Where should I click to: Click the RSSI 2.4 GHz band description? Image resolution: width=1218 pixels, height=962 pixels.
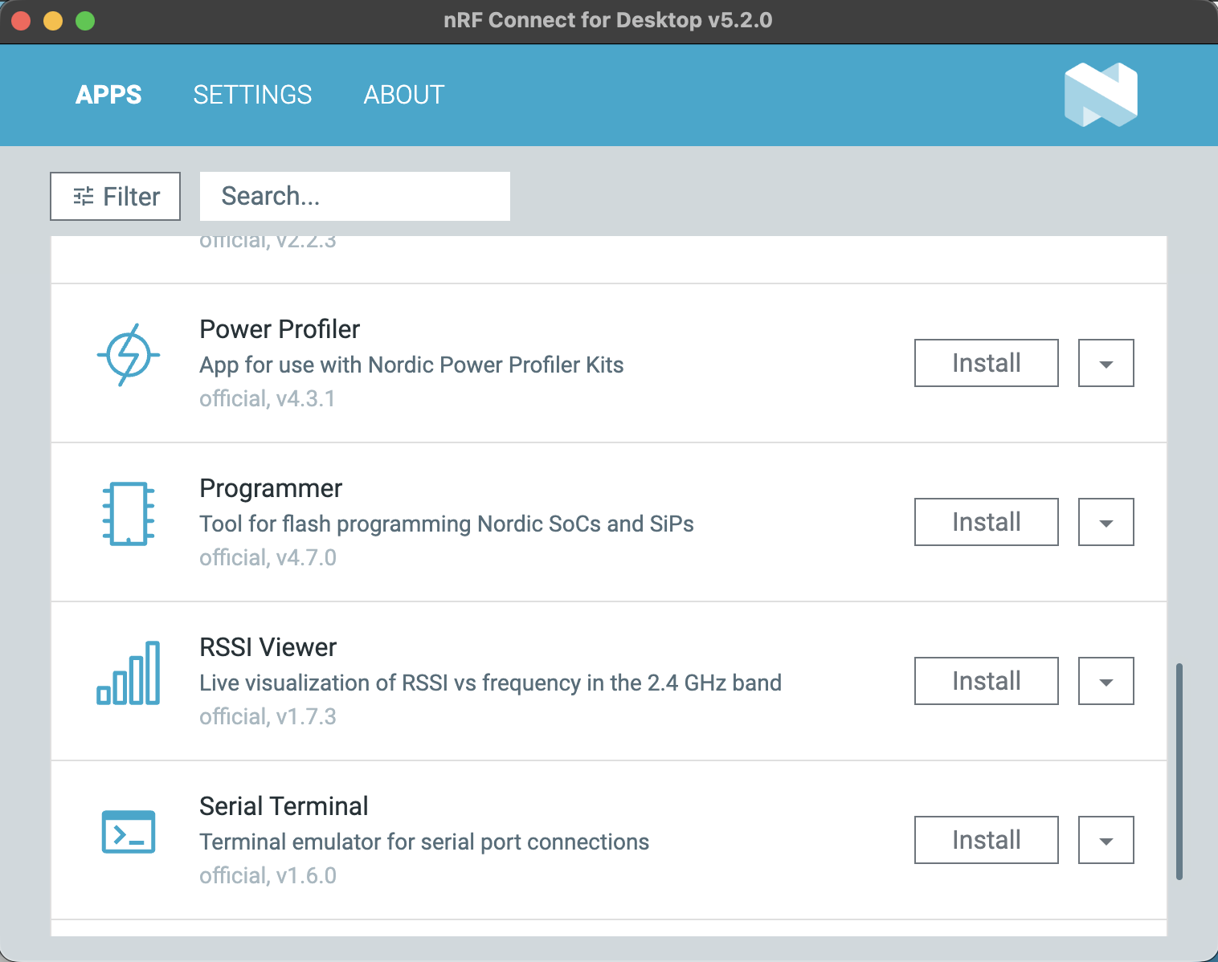491,683
